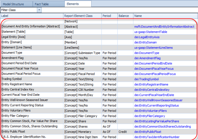This screenshot has width=198, height=140.
Task: Select the 'Statement [Table]' label row
Action: 13,32
